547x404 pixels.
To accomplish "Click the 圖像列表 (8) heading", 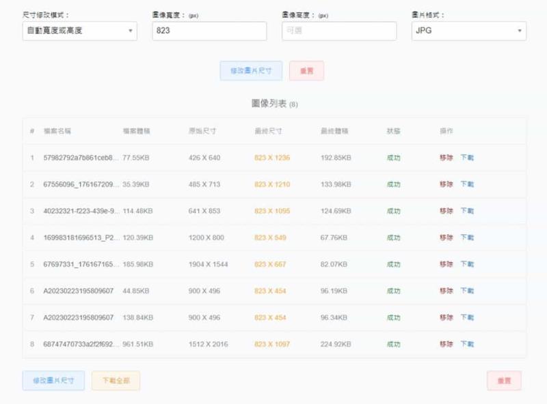I will [x=275, y=104].
